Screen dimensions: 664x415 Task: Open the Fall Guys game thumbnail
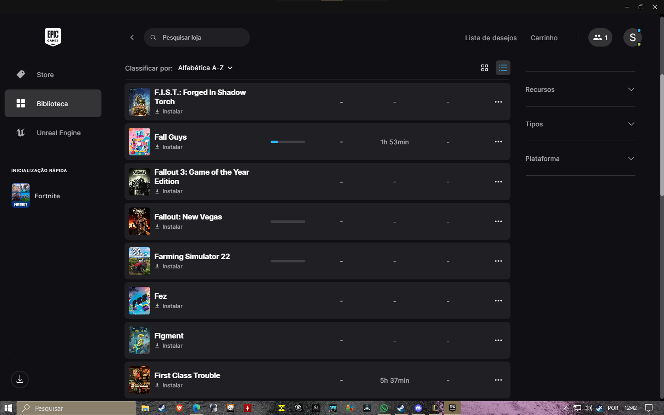click(139, 142)
